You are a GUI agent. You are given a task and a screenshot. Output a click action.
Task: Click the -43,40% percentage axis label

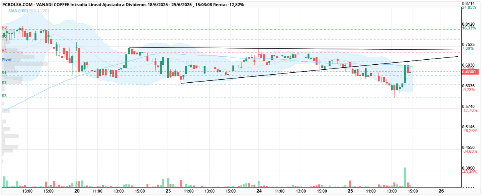pos(469,172)
